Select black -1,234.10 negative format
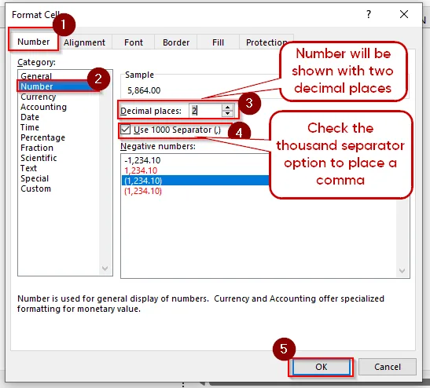Screen dimensions: 430x388 (142, 160)
